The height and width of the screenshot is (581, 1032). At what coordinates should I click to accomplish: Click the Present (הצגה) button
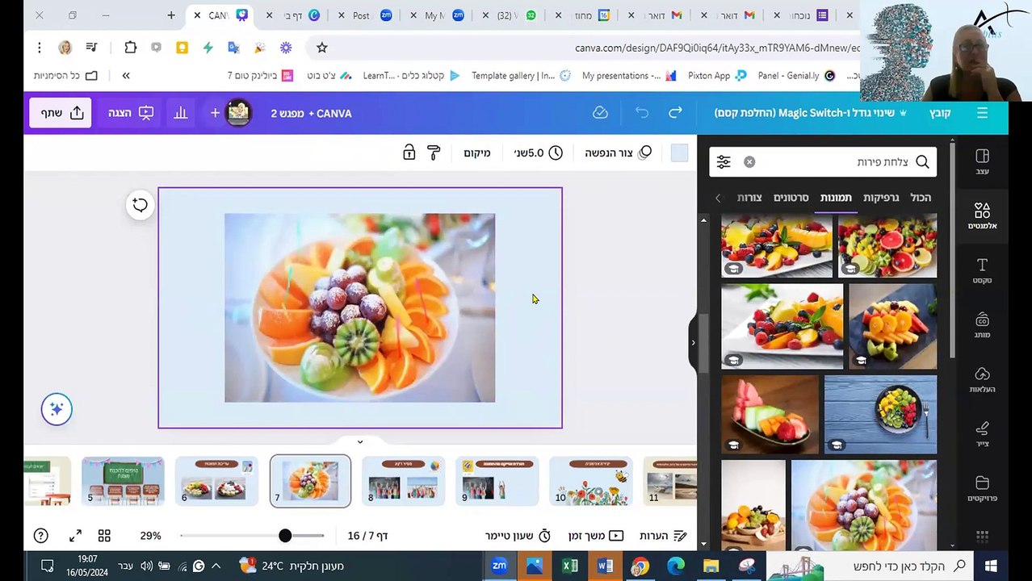click(131, 113)
